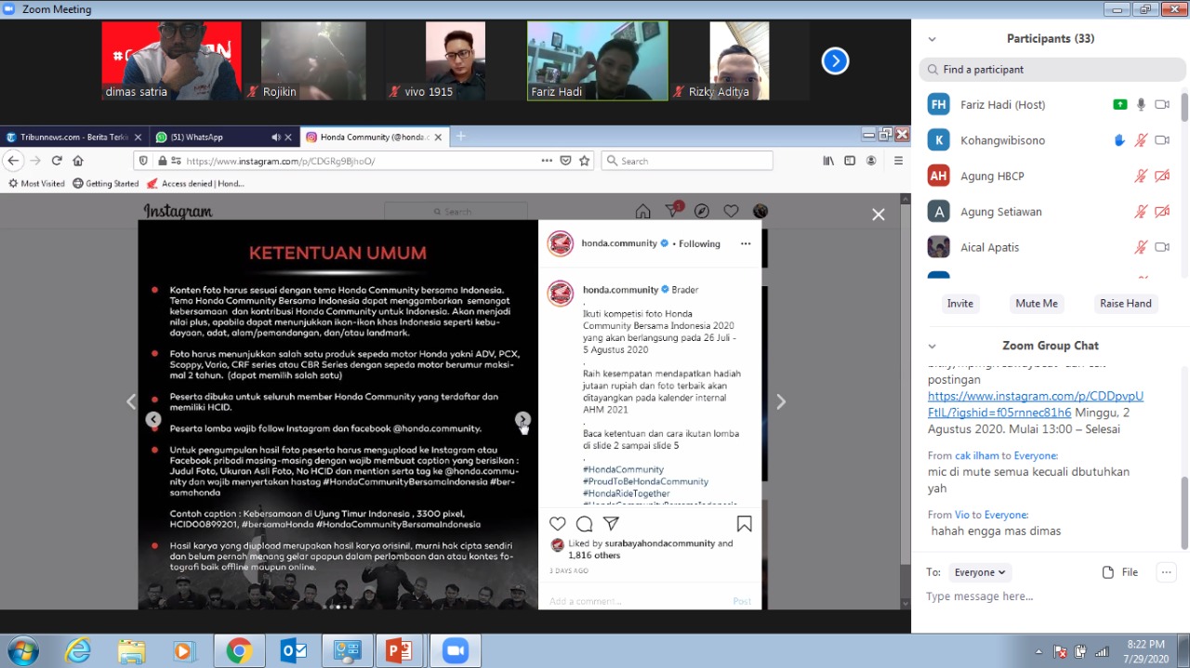Viewport: 1190px width, 668px height.
Task: Attach a File in the chat
Action: click(1120, 572)
